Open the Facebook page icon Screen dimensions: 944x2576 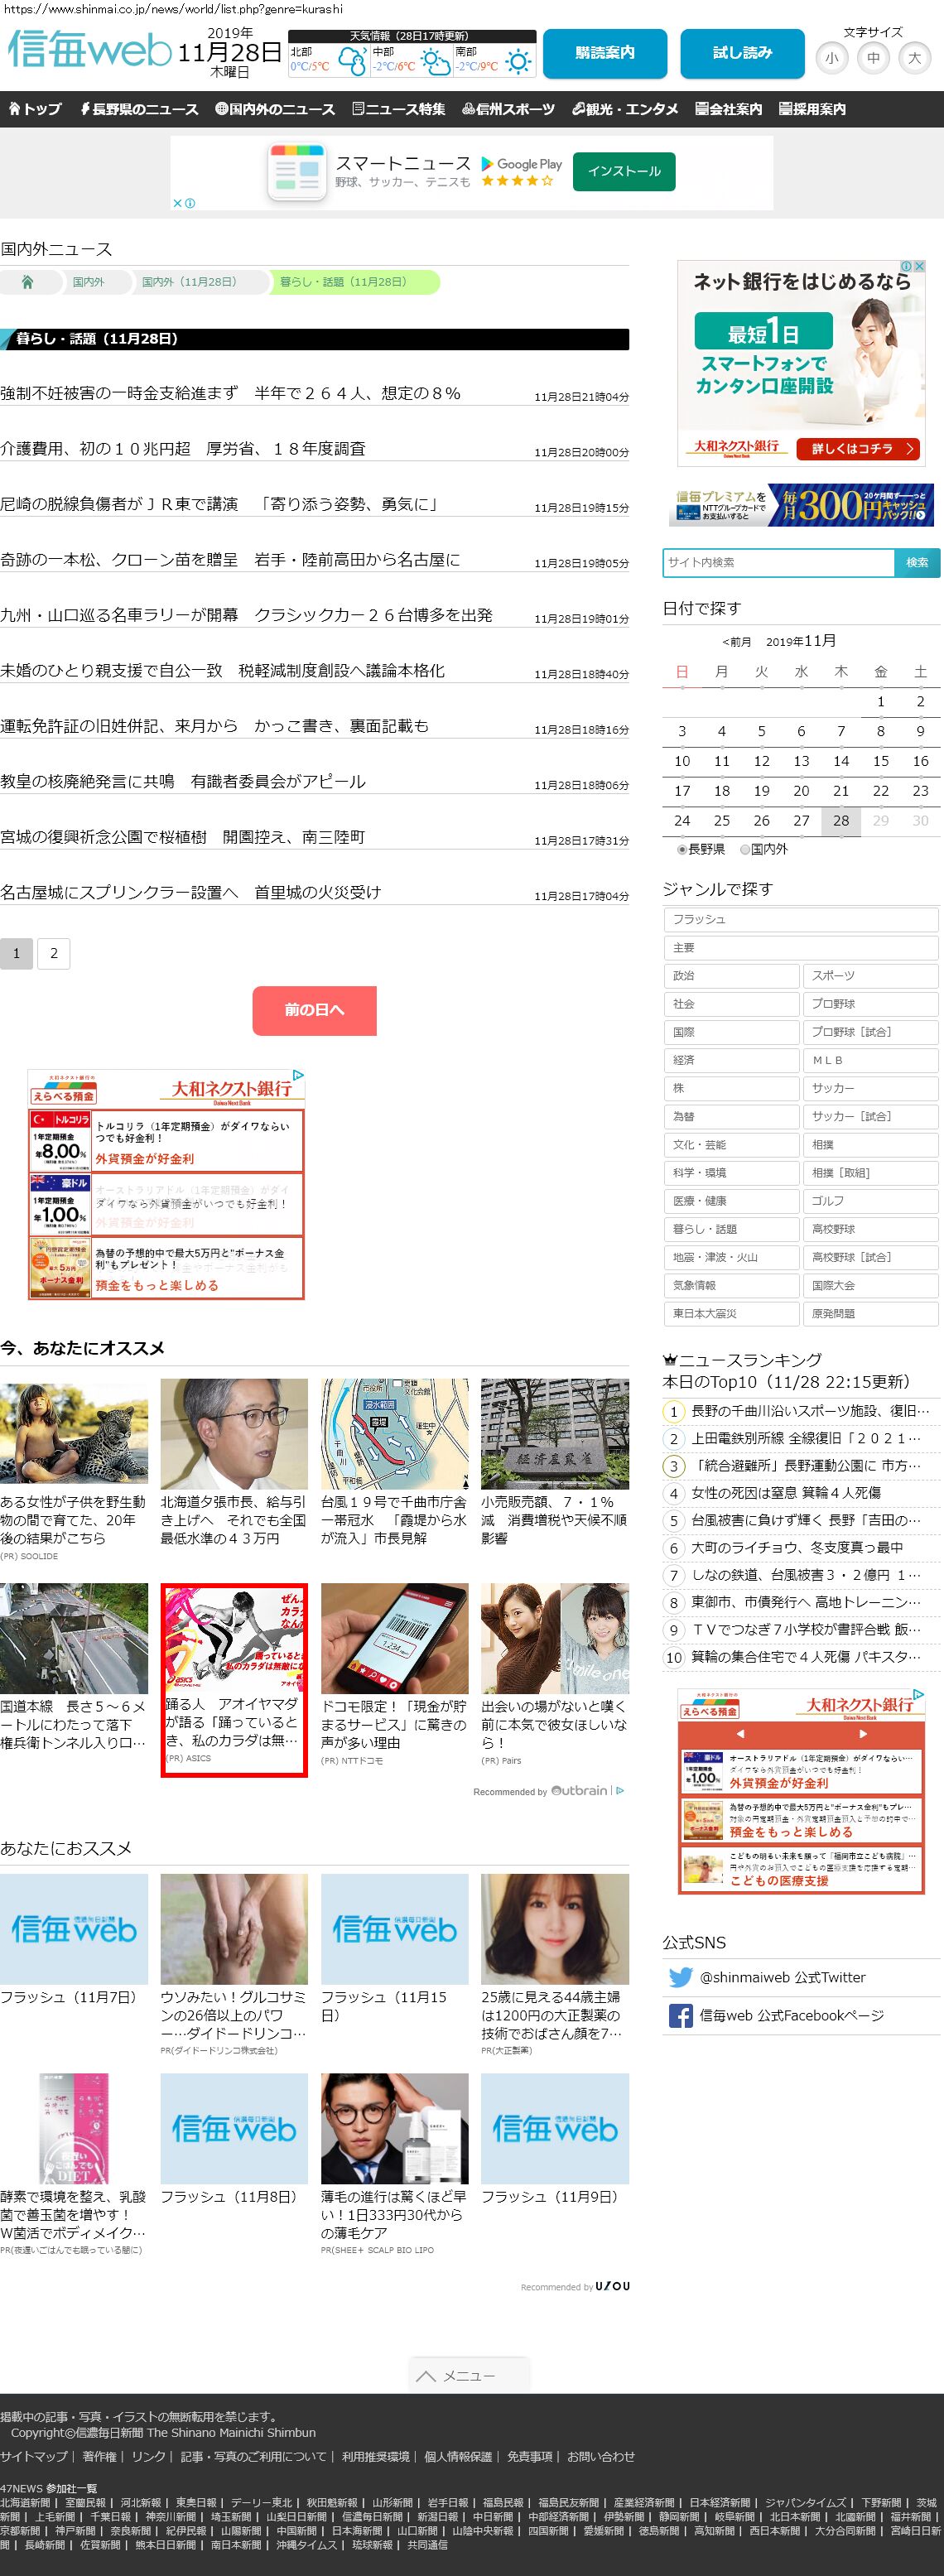[680, 2015]
